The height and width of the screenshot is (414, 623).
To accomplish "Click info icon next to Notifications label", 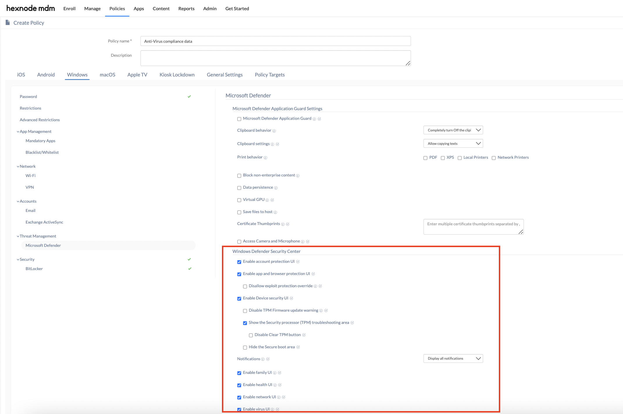I will point(263,359).
